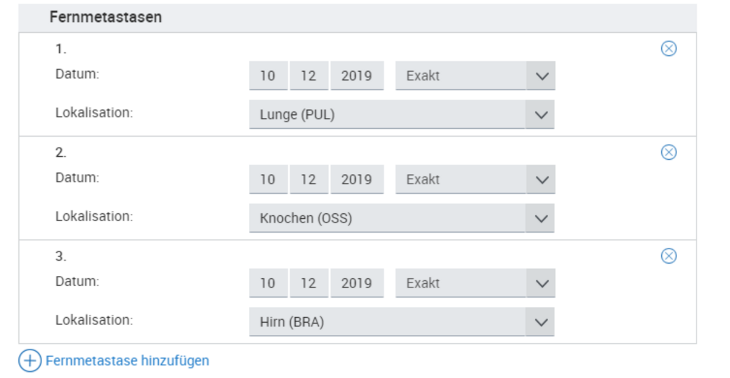Viewport: 730px width, 378px height.
Task: Select the day field of entry 3
Action: point(268,283)
